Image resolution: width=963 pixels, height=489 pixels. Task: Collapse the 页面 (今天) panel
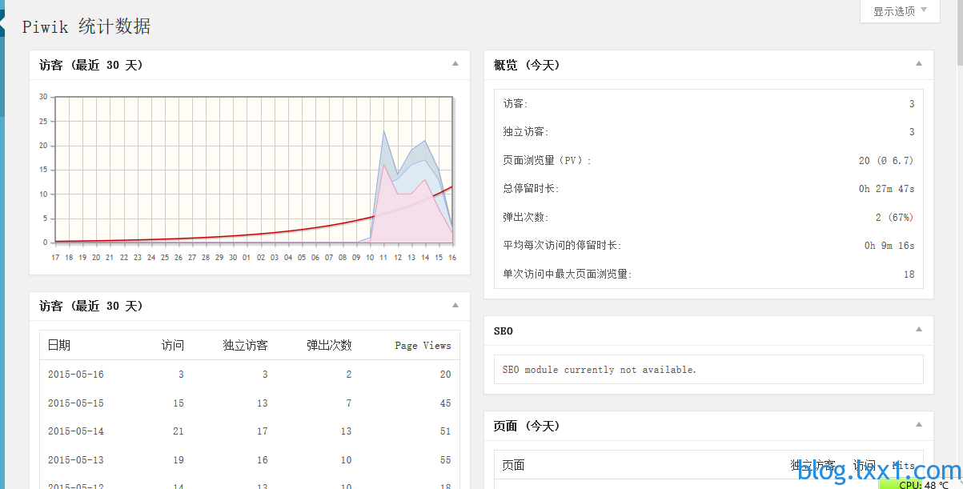(918, 425)
